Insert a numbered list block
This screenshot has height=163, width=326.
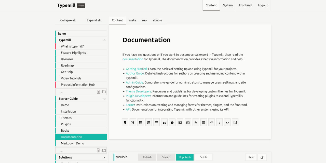pyautogui.click(x=148, y=123)
